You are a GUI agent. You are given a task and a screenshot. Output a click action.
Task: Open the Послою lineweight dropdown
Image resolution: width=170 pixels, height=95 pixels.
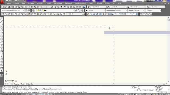pos(136,11)
